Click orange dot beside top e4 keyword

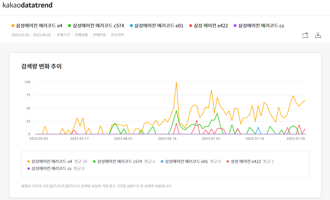pos(13,26)
